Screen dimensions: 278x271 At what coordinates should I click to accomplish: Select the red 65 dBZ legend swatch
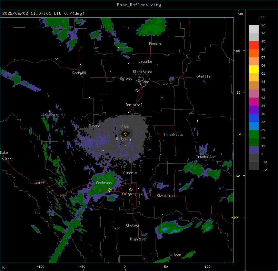253,45
